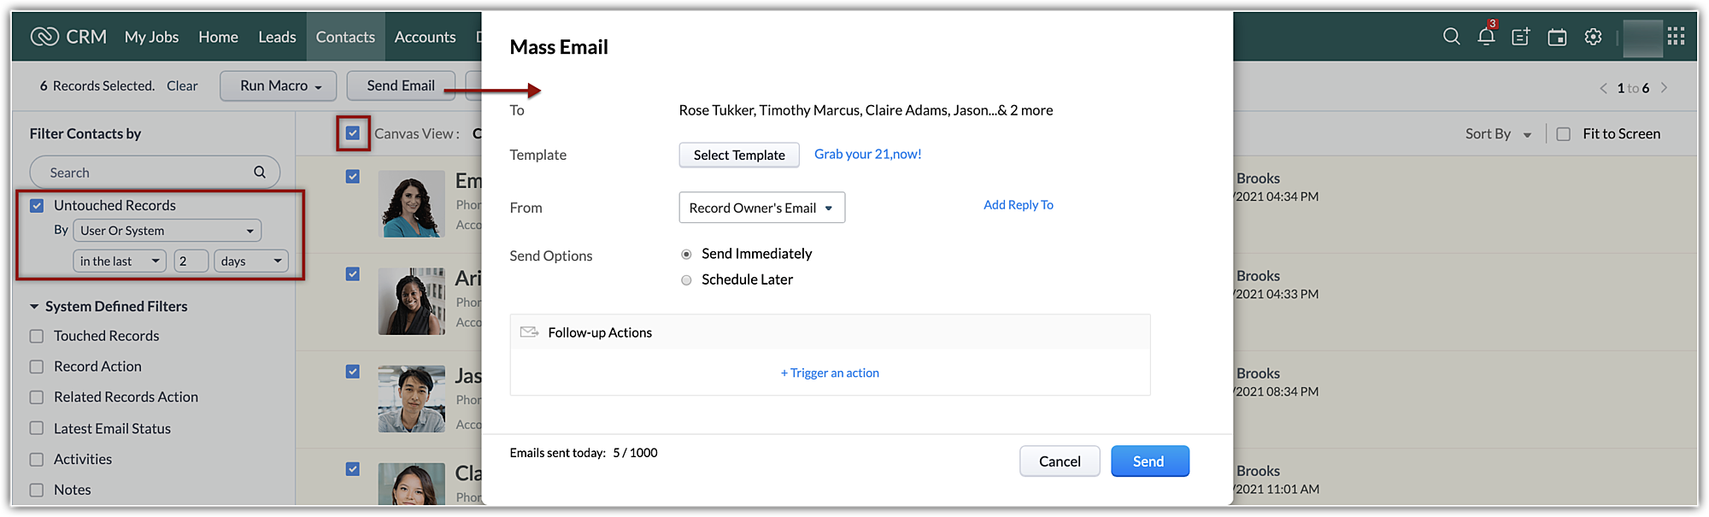Click the next page arrow icon
Image resolution: width=1709 pixels, height=517 pixels.
(x=1664, y=88)
